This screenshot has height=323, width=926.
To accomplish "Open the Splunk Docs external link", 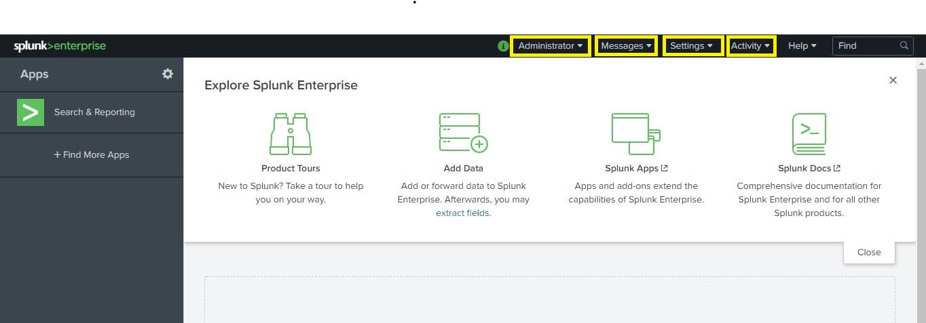I will [809, 169].
